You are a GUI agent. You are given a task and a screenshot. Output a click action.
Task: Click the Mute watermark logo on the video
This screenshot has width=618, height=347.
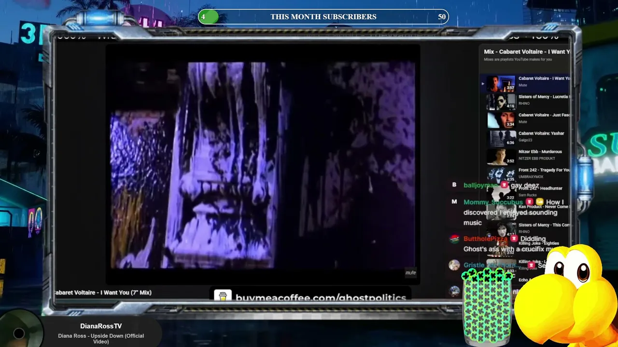[410, 273]
